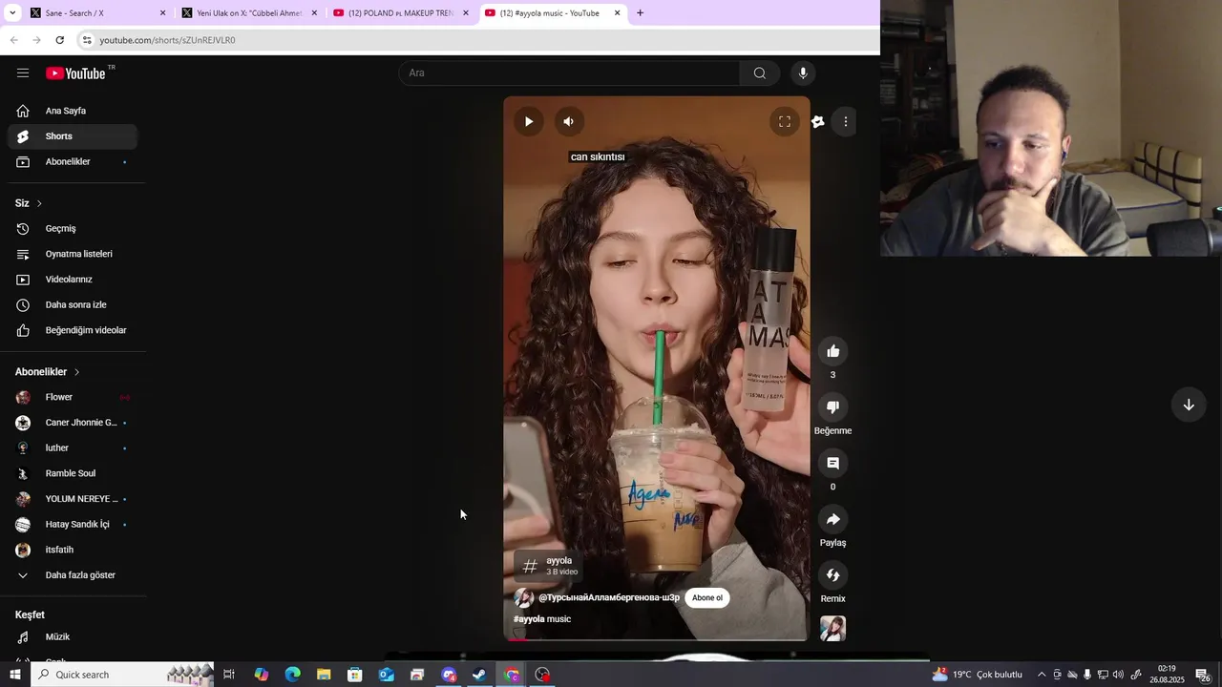Open a new browser tab

coord(640,13)
